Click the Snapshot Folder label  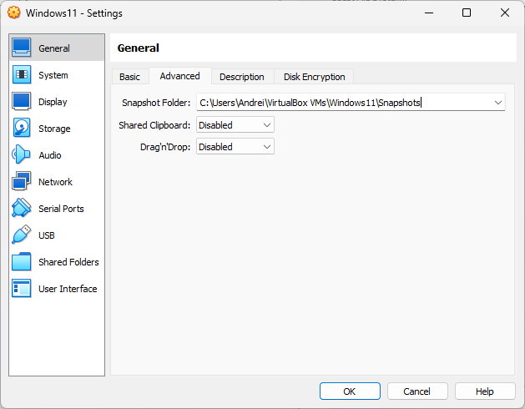point(156,103)
